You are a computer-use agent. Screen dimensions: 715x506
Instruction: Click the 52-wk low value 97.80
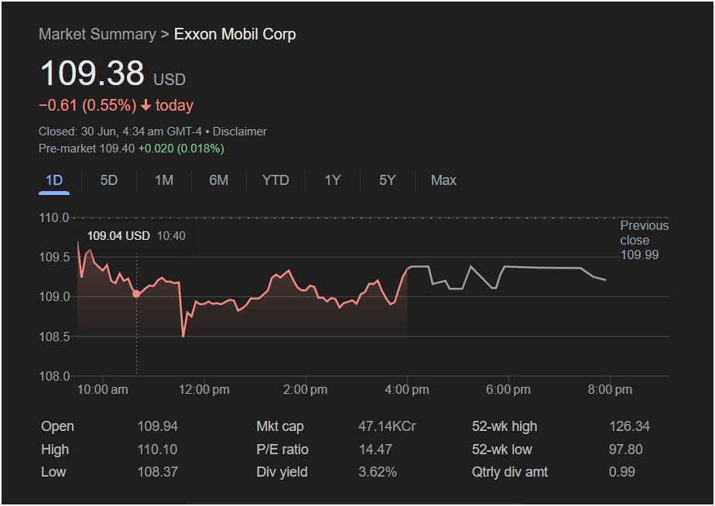(625, 449)
